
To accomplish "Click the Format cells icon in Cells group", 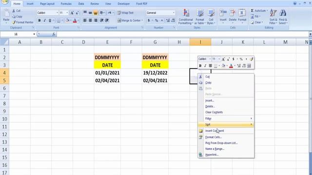I will [x=242, y=13].
